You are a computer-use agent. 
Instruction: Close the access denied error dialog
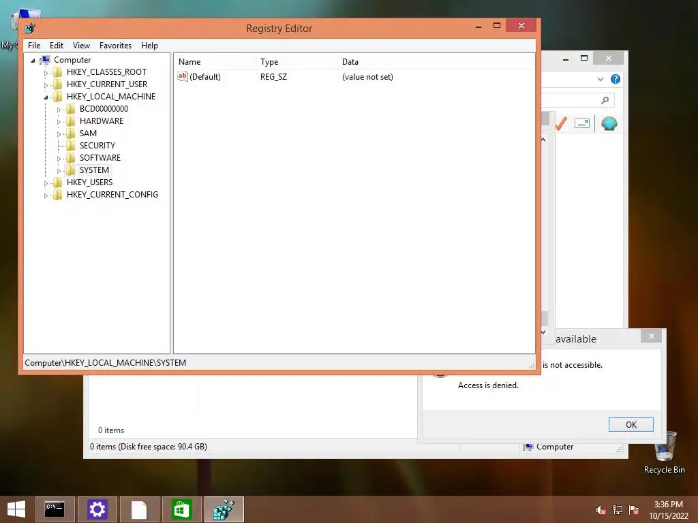pos(651,336)
